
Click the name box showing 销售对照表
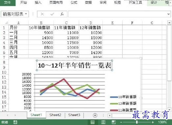pos(13,14)
